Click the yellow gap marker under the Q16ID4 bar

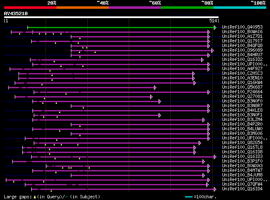pyautogui.click(x=51, y=191)
